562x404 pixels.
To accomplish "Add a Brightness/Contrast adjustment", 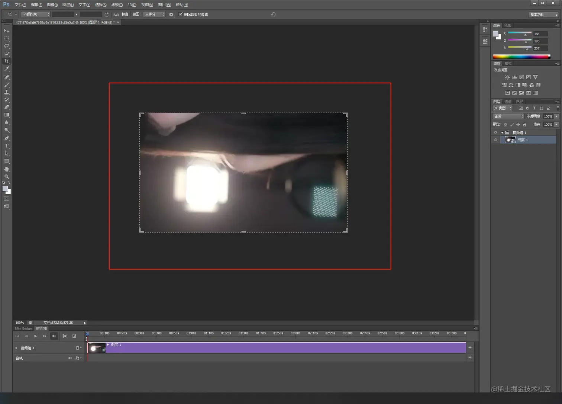I will [x=507, y=77].
